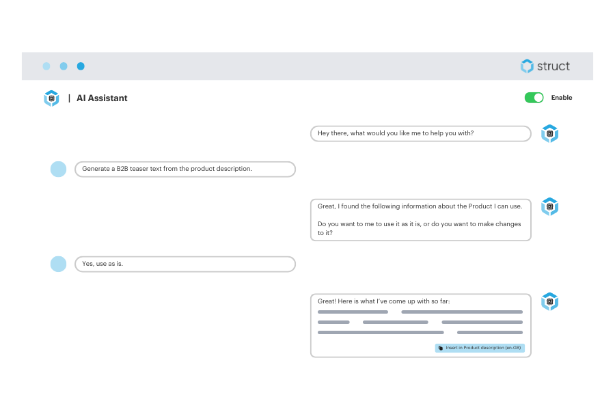
Task: Click bot avatar next to "Great, I found" message
Action: click(549, 206)
